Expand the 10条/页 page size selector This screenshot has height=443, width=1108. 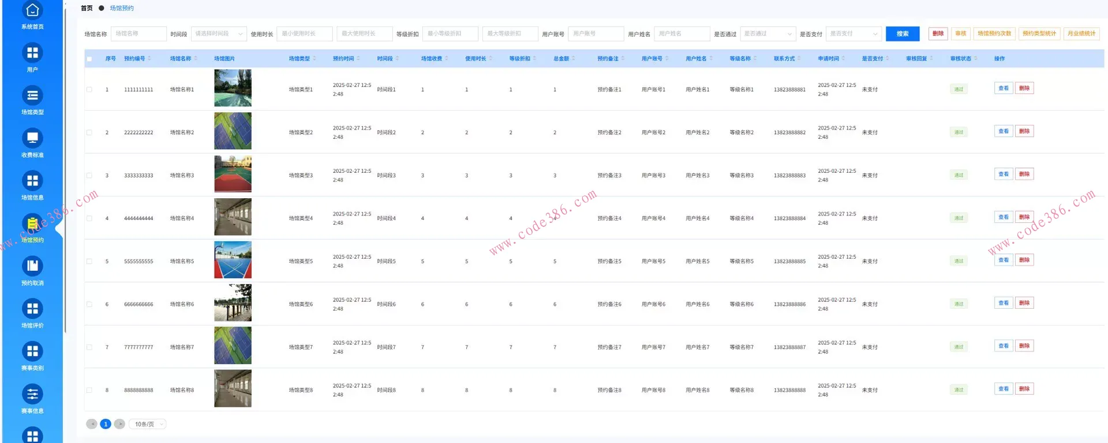(147, 424)
